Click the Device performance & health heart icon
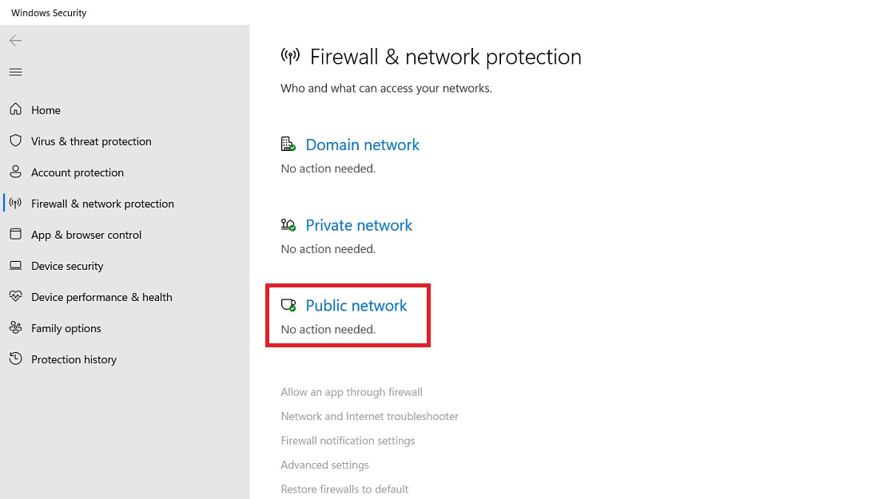 [15, 296]
